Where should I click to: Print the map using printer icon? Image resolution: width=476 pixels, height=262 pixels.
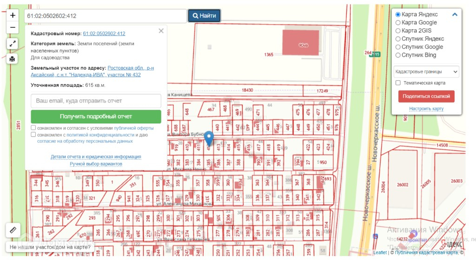13,59
